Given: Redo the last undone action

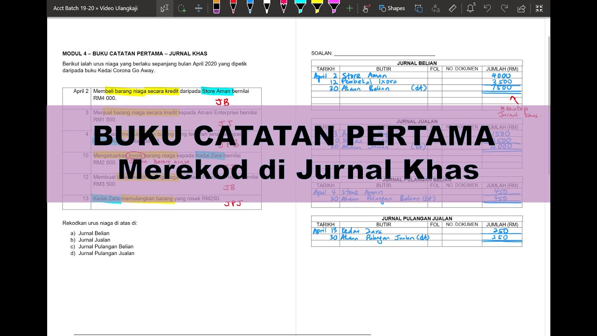Looking at the screenshot, I should point(504,8).
